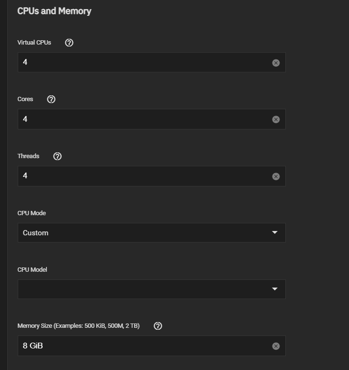
Task: Open the CPU Model dropdown arrow
Action: point(274,289)
